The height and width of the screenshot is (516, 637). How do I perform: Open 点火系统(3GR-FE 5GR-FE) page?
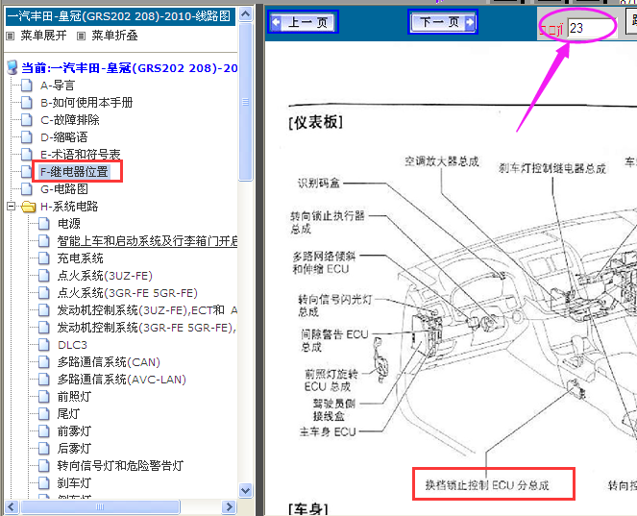point(127,293)
